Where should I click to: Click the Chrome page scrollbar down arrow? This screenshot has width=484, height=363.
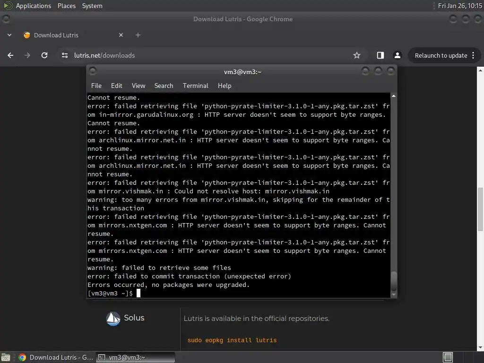point(480,347)
